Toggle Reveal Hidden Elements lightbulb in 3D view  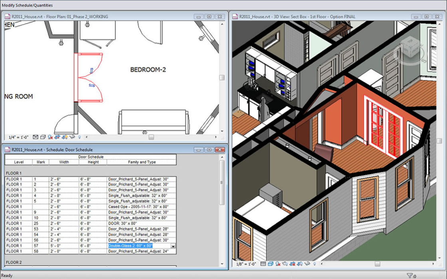coord(314,263)
